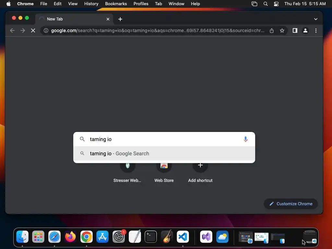Viewport: 332px width, 249px height.
Task: Stop loading the page
Action: point(33,30)
